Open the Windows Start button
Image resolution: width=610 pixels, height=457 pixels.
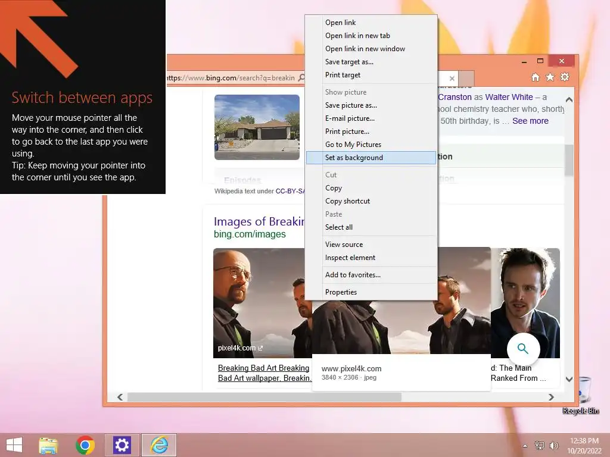click(14, 445)
